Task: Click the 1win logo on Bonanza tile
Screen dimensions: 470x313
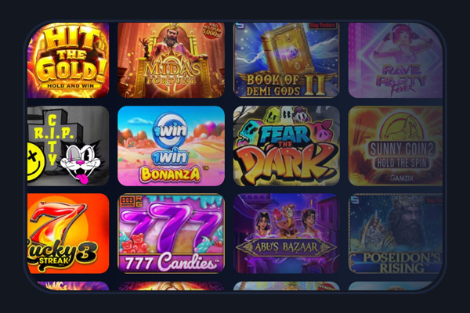Action: (x=170, y=131)
